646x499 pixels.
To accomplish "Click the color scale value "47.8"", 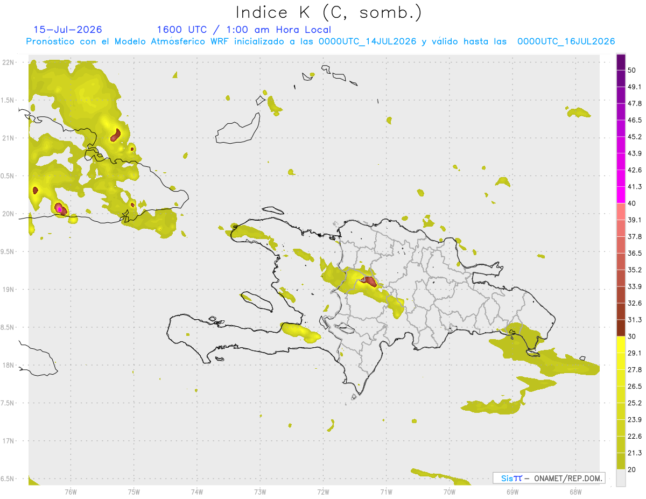I will (635, 103).
